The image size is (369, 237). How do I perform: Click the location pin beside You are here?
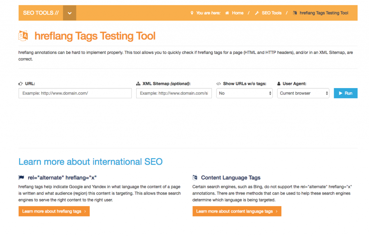pyautogui.click(x=192, y=13)
